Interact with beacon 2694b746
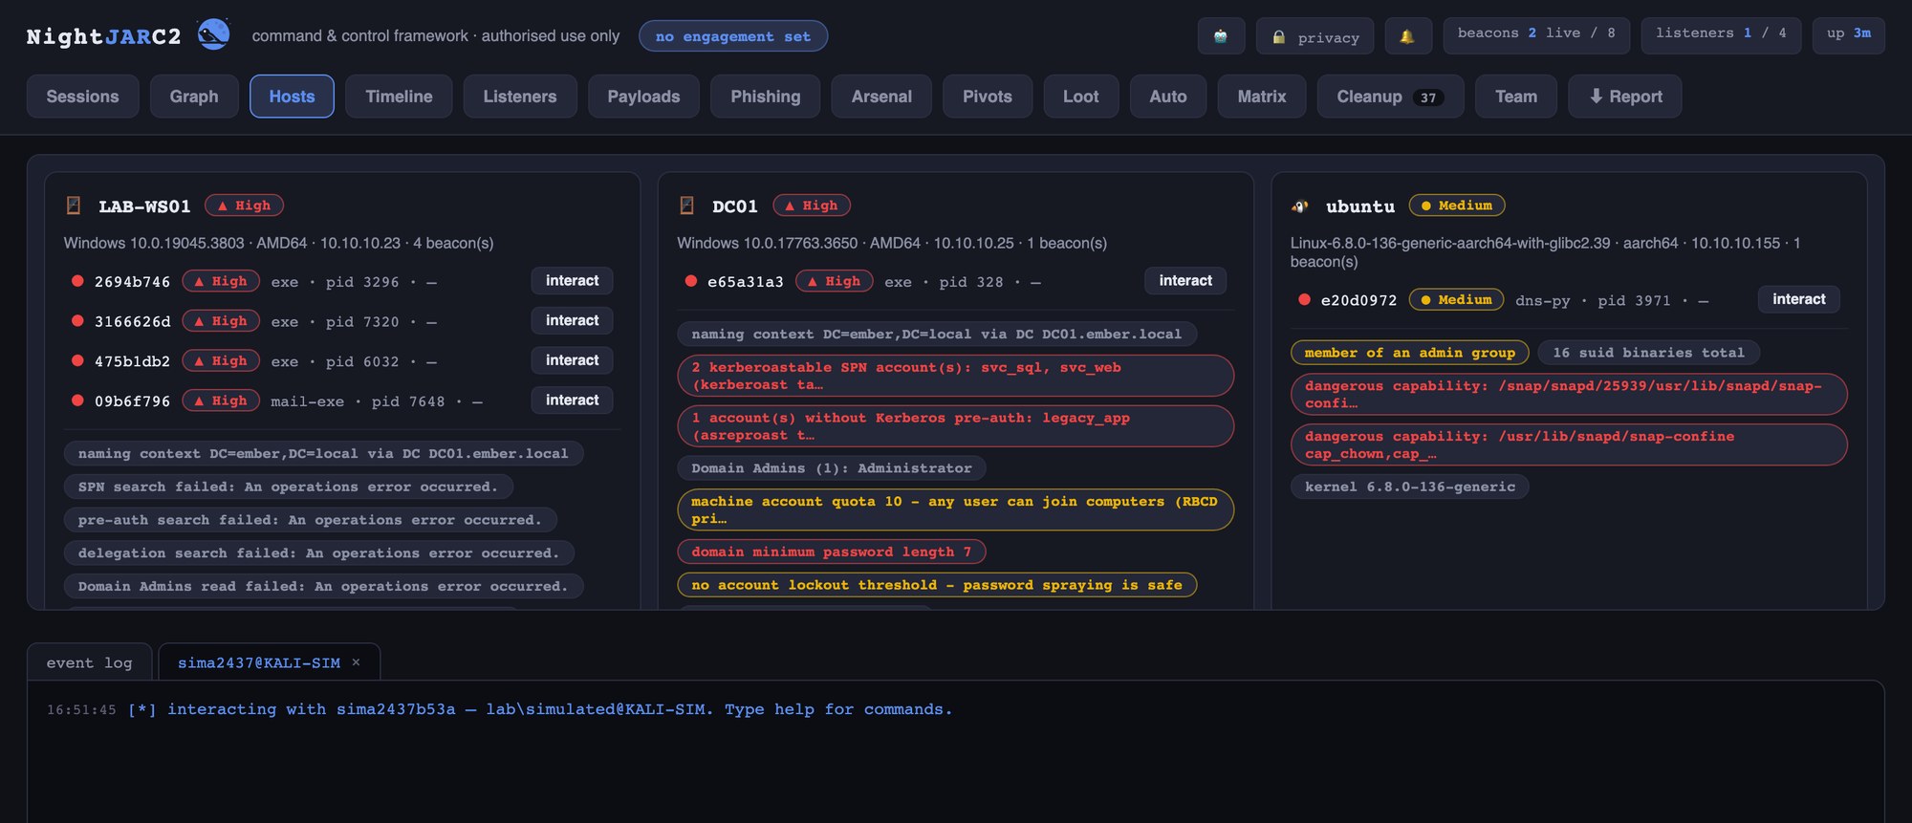This screenshot has height=823, width=1912. coord(572,281)
